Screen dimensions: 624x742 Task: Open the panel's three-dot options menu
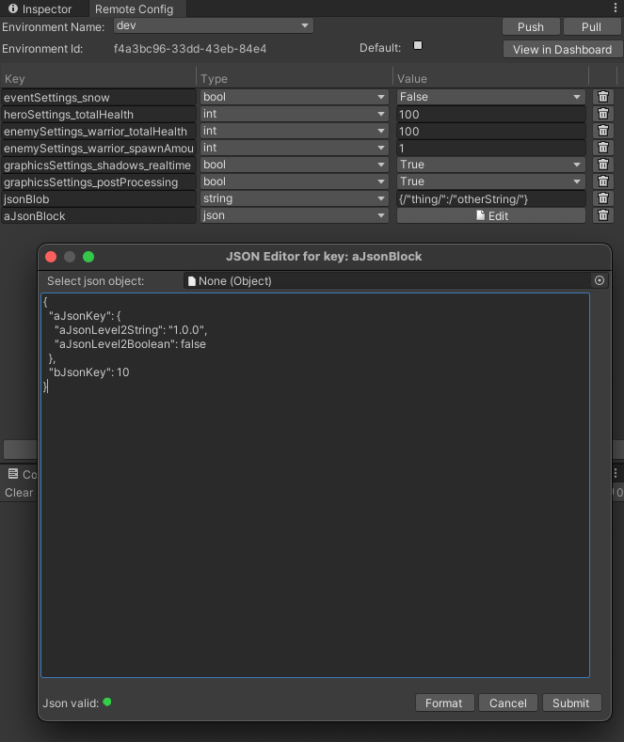tap(616, 8)
